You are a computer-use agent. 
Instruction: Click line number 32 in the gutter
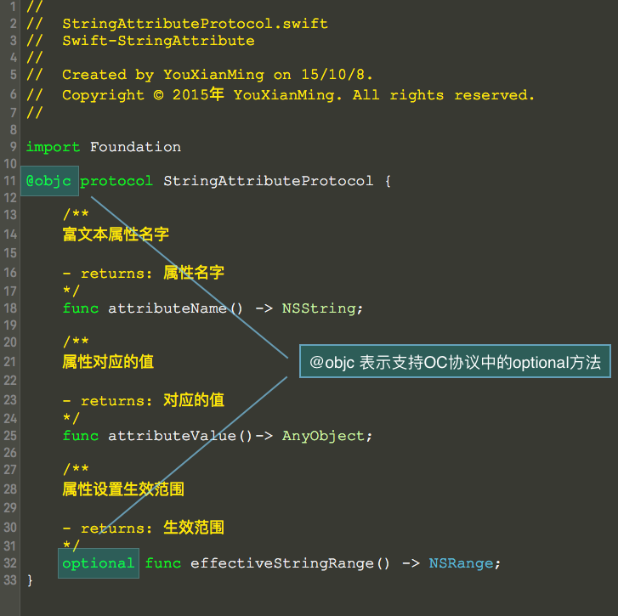pyautogui.click(x=10, y=563)
